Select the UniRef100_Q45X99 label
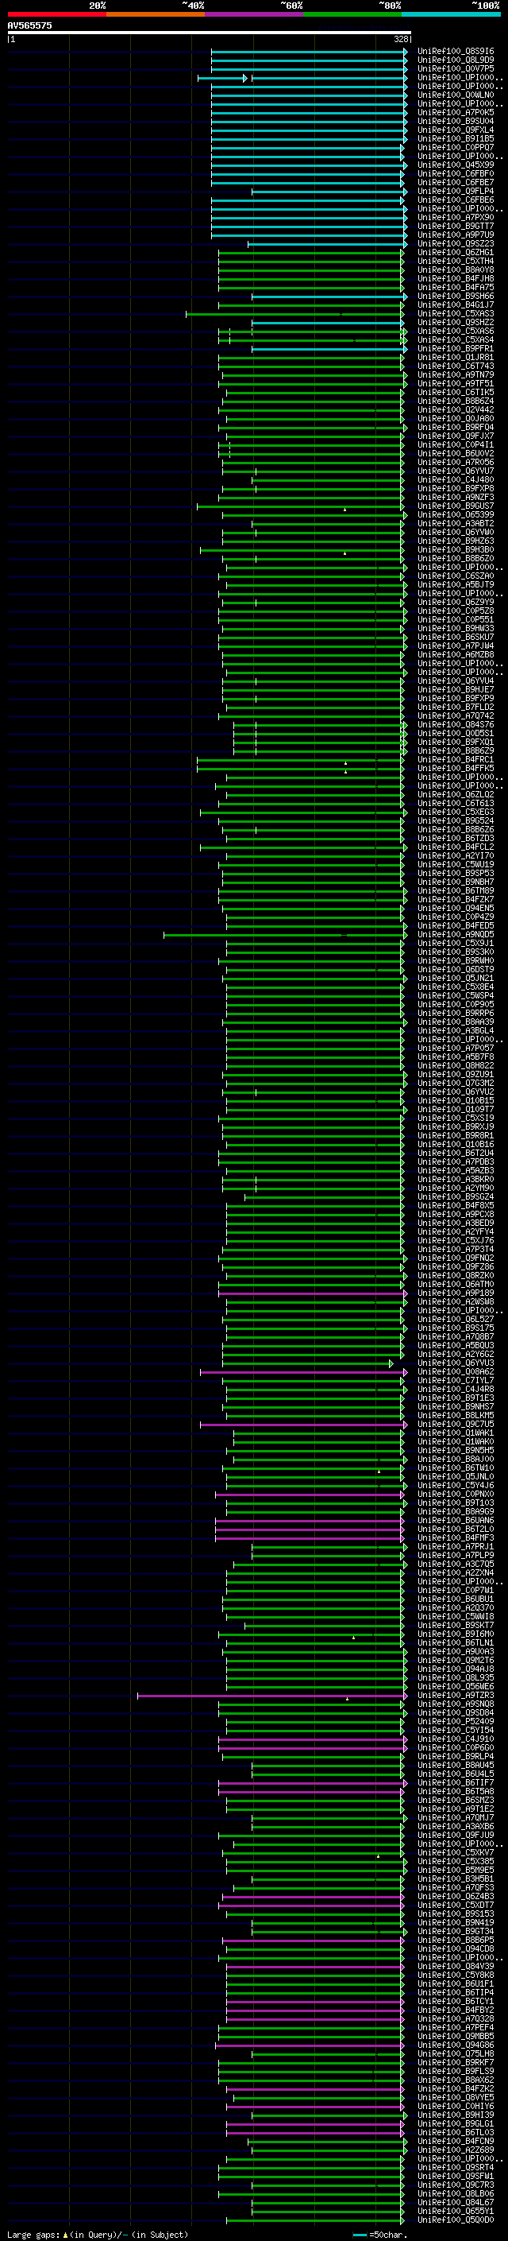 click(456, 165)
